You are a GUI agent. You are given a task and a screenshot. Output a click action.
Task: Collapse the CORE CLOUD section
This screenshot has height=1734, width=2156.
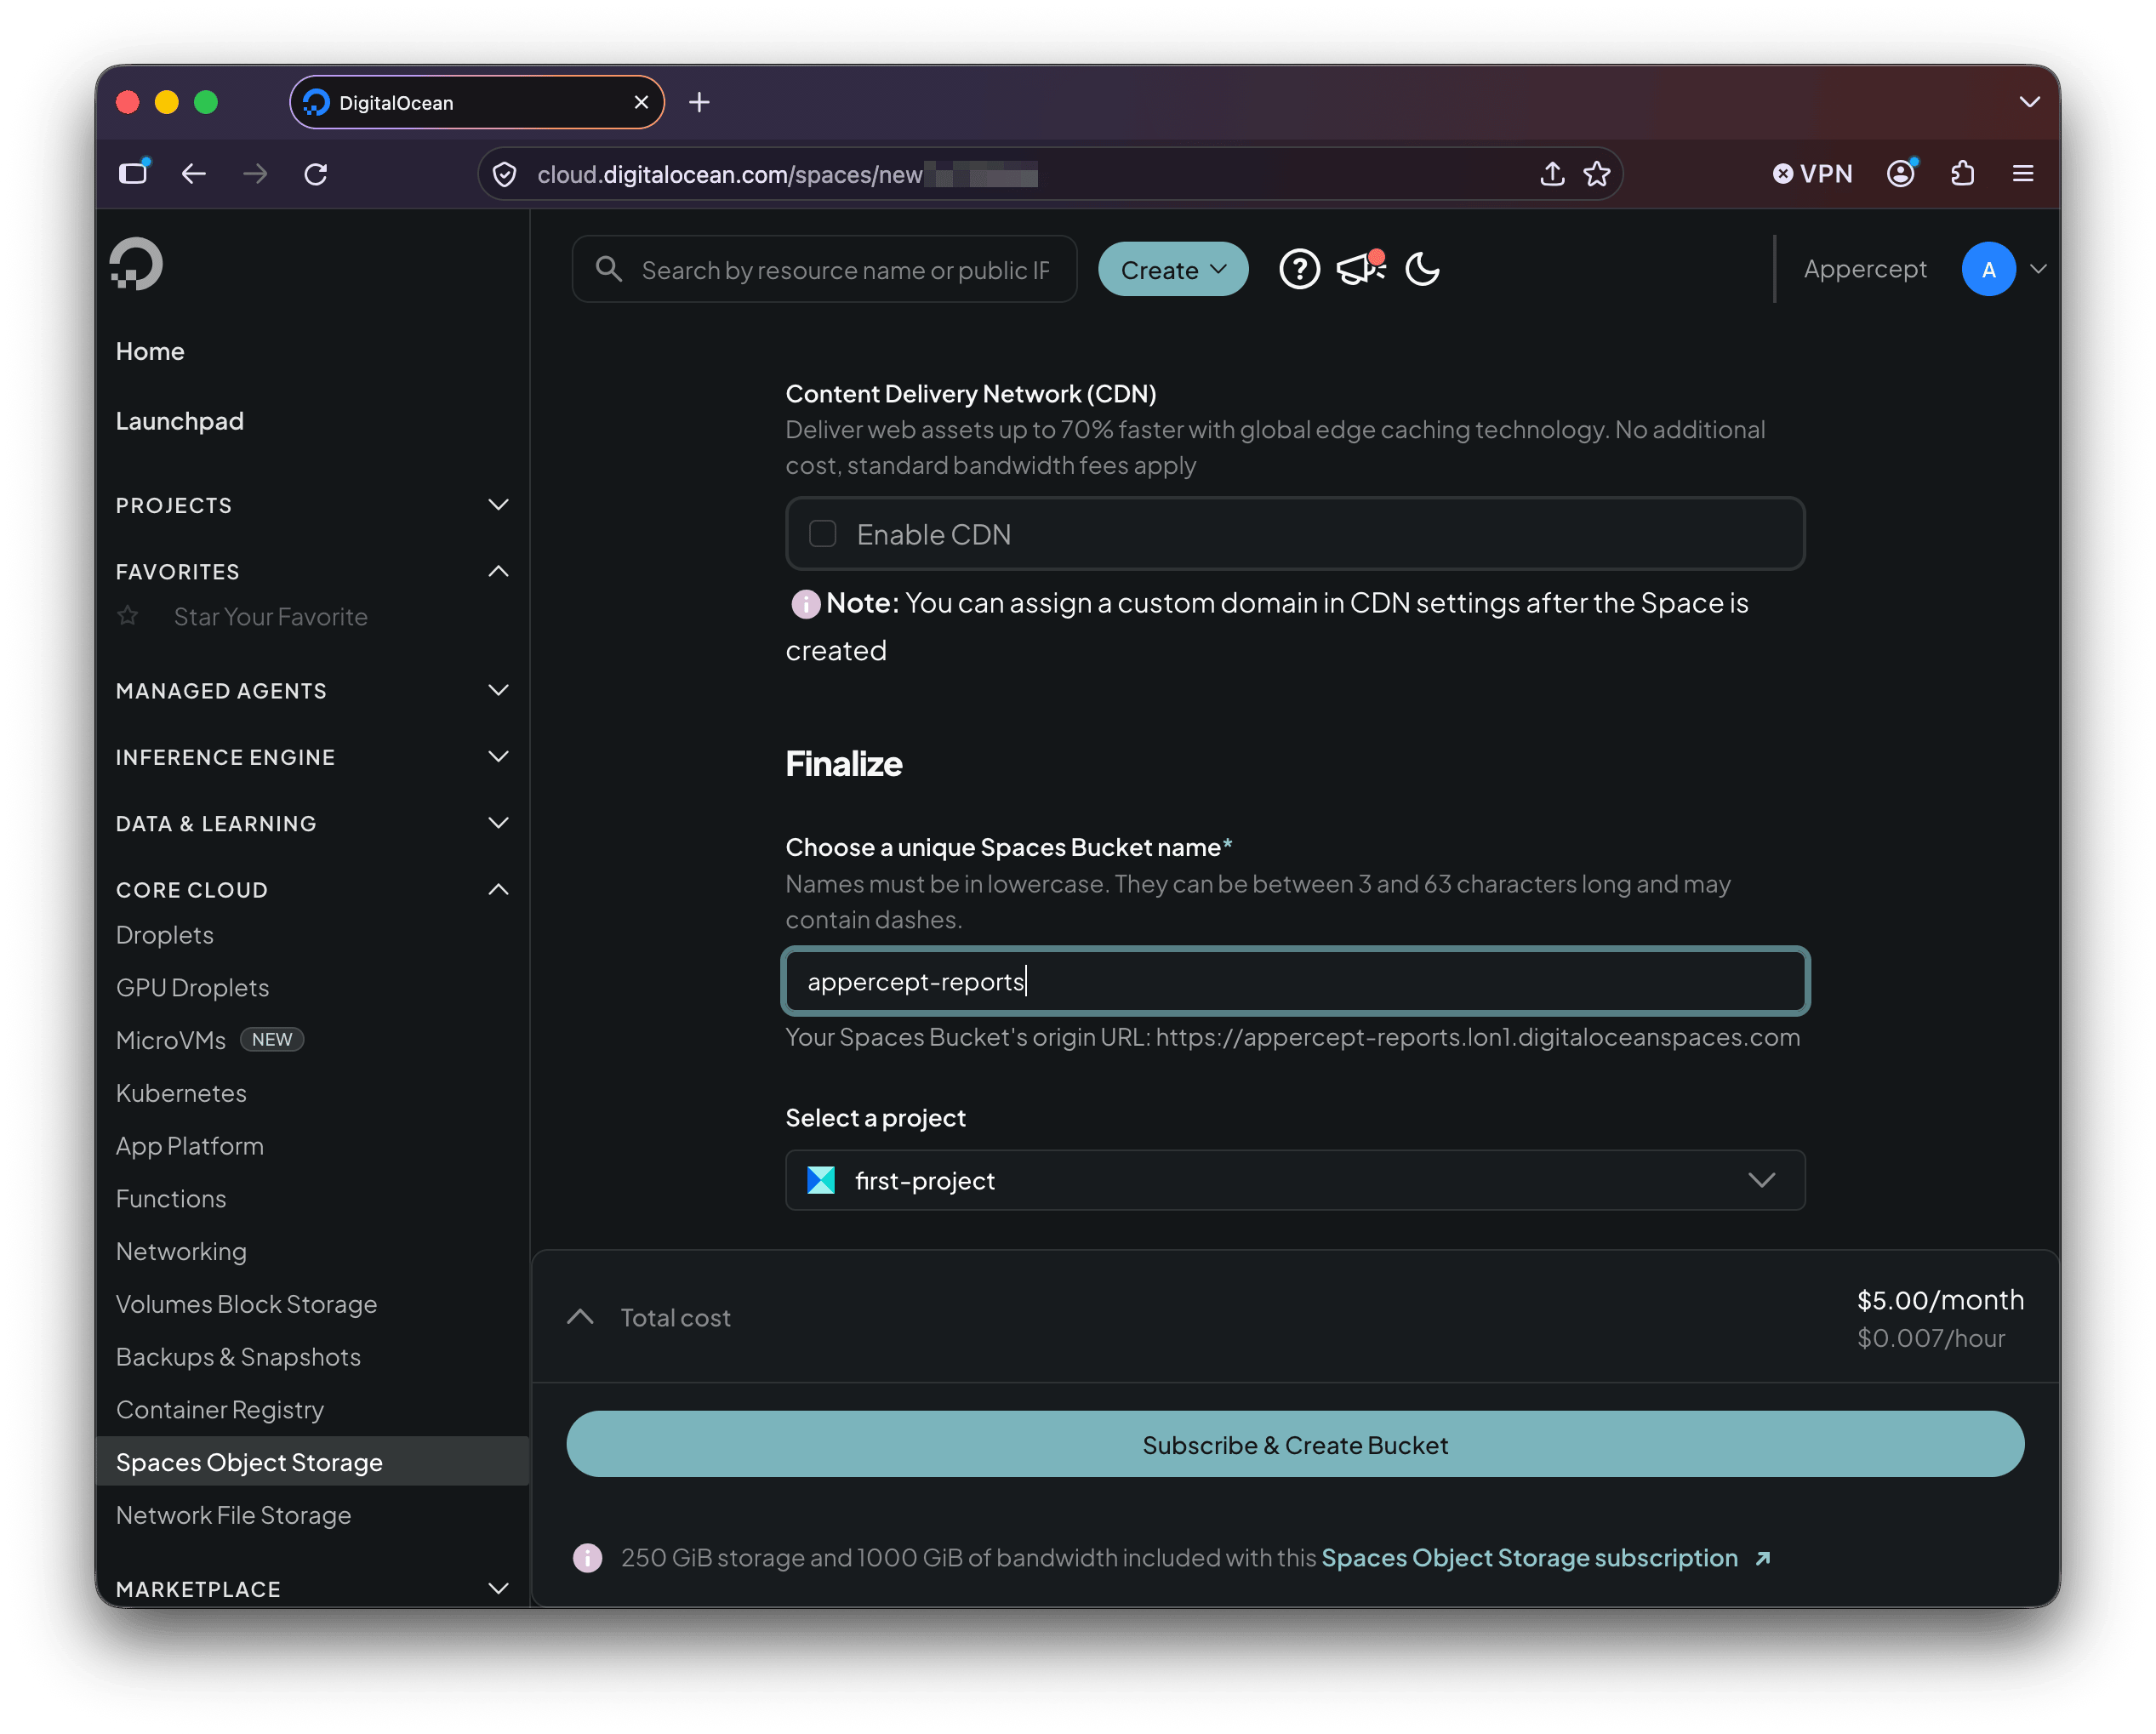(x=312, y=889)
